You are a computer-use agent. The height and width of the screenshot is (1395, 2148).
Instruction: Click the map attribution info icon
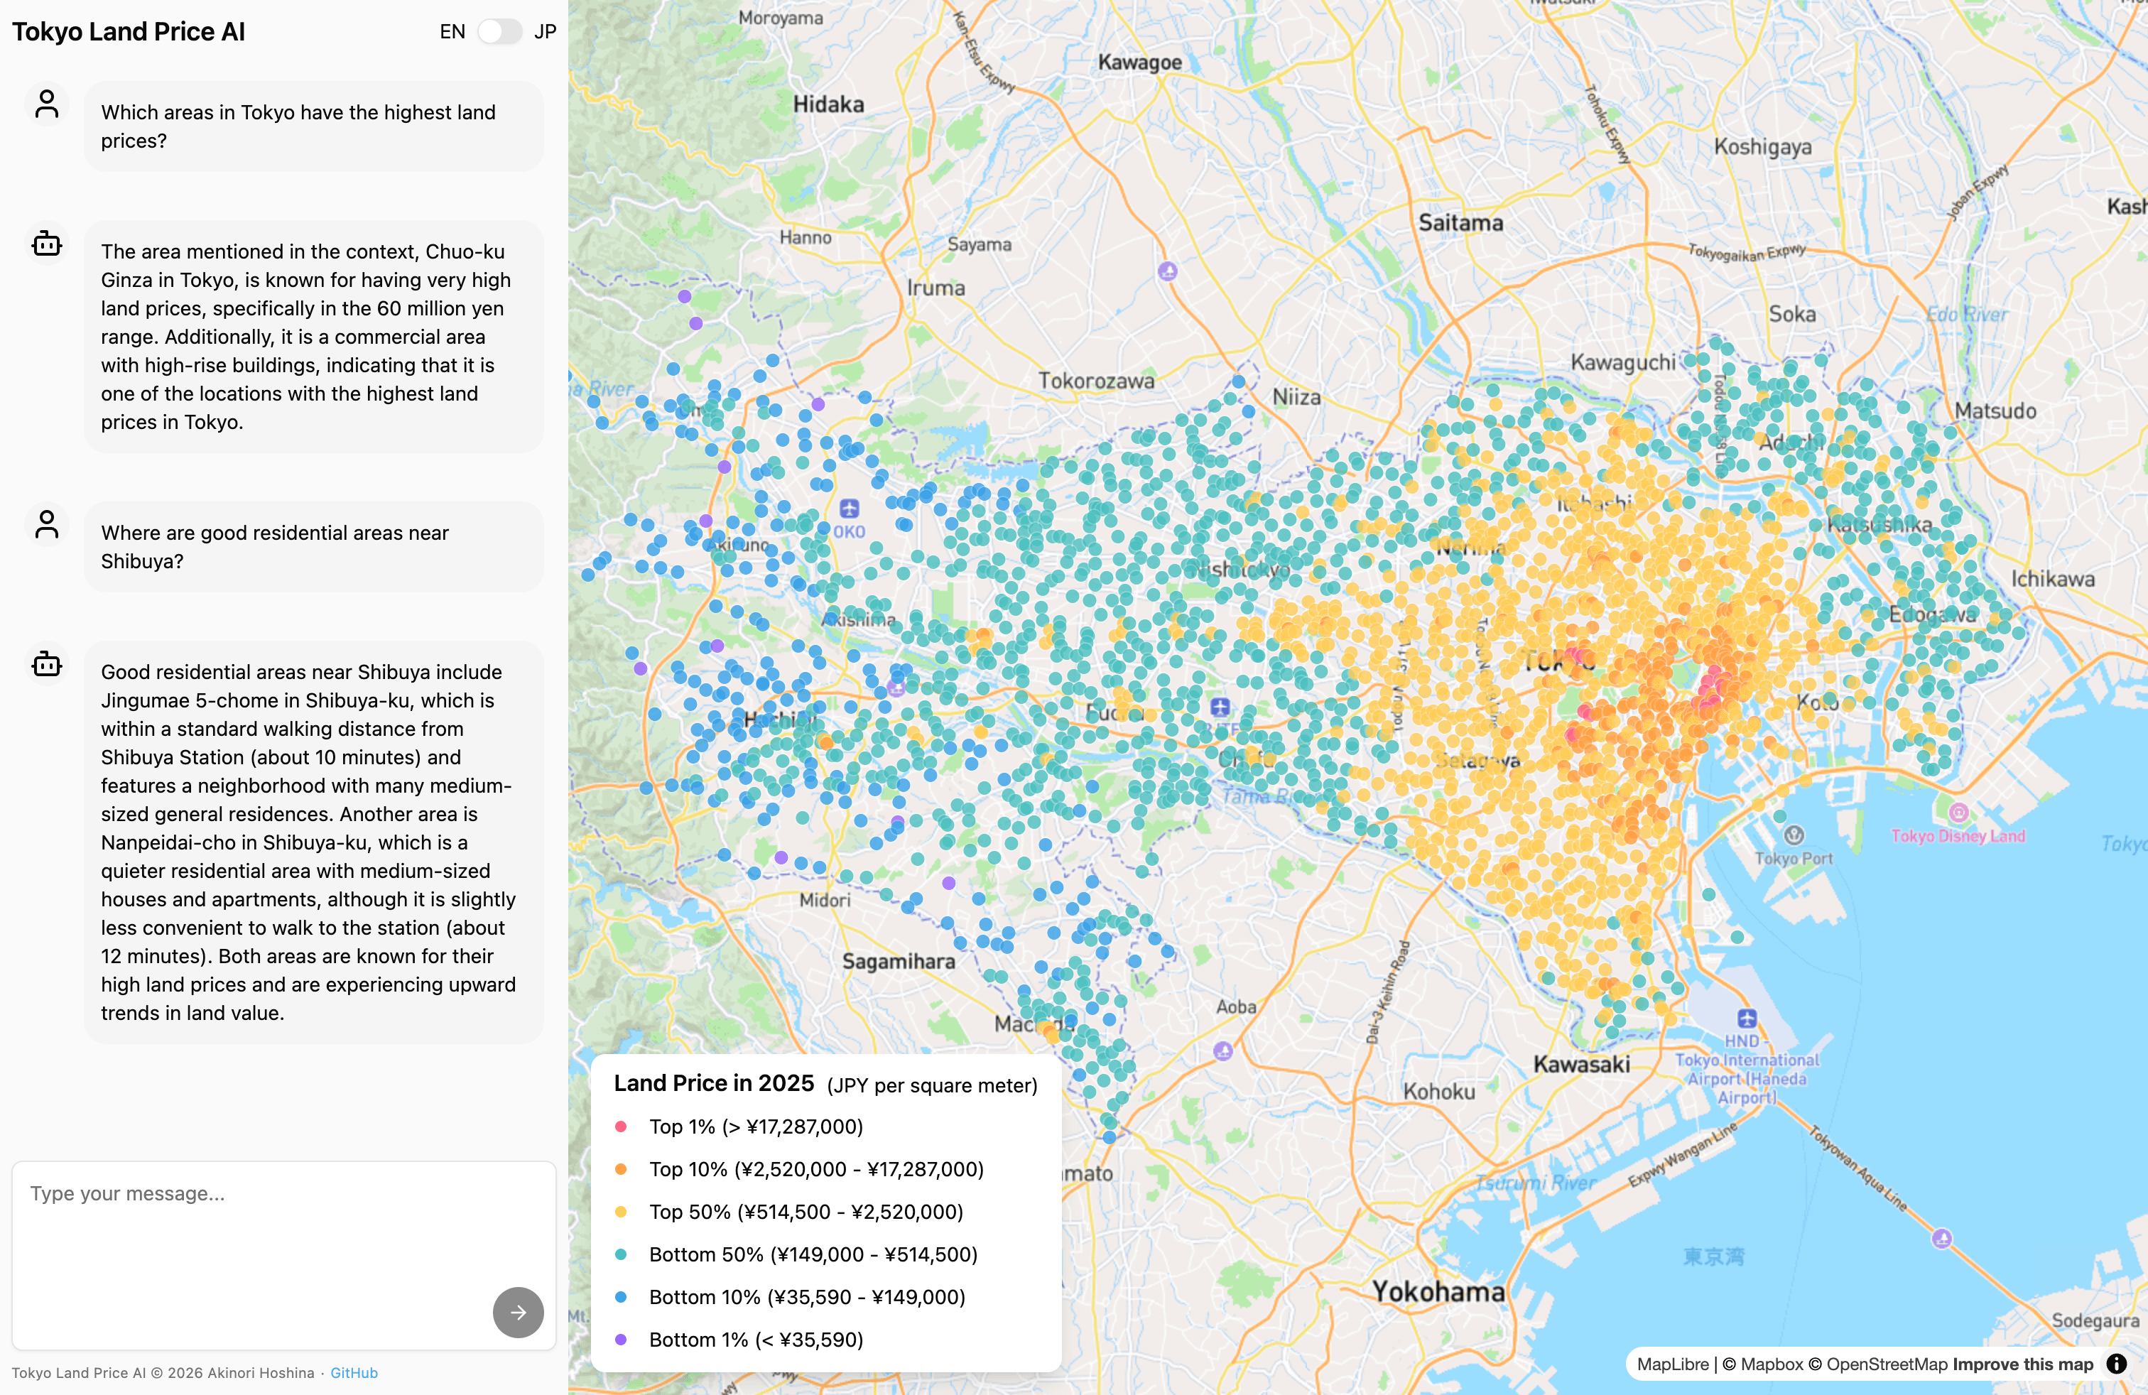[x=2117, y=1364]
